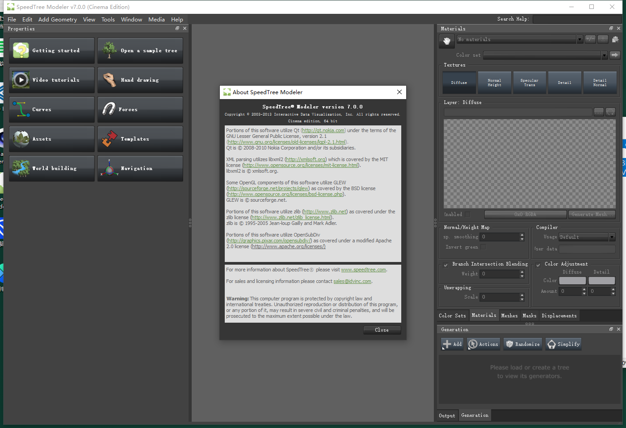Image resolution: width=626 pixels, height=428 pixels.
Task: Toggle Branch Intersection Blending checkbox
Action: pyautogui.click(x=446, y=265)
